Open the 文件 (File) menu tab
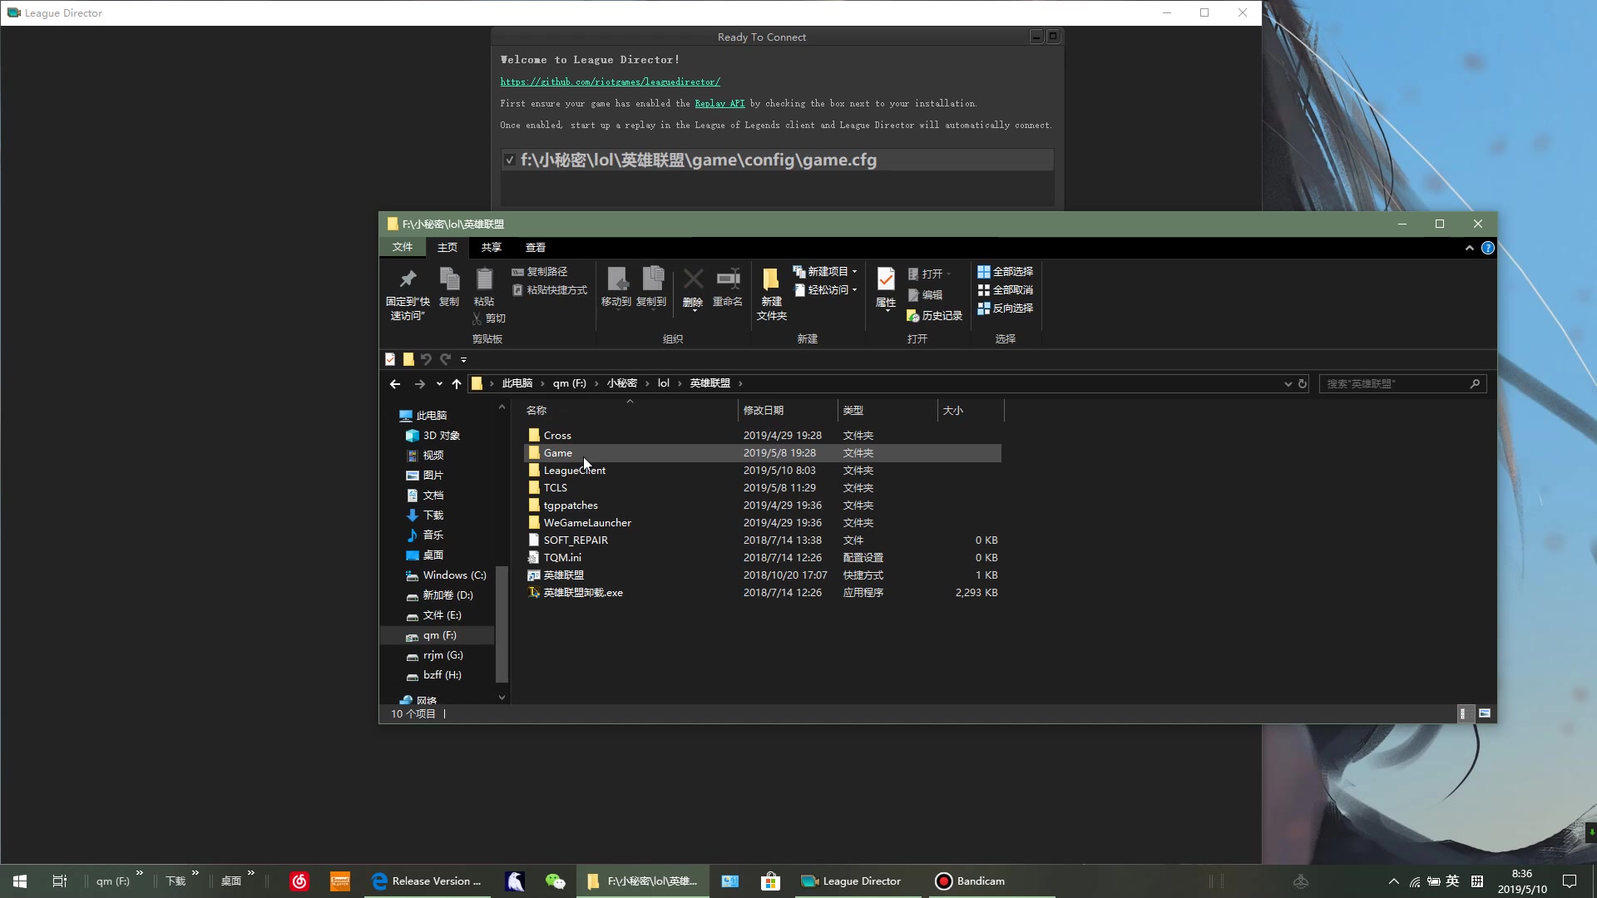Image resolution: width=1597 pixels, height=898 pixels. tap(403, 248)
